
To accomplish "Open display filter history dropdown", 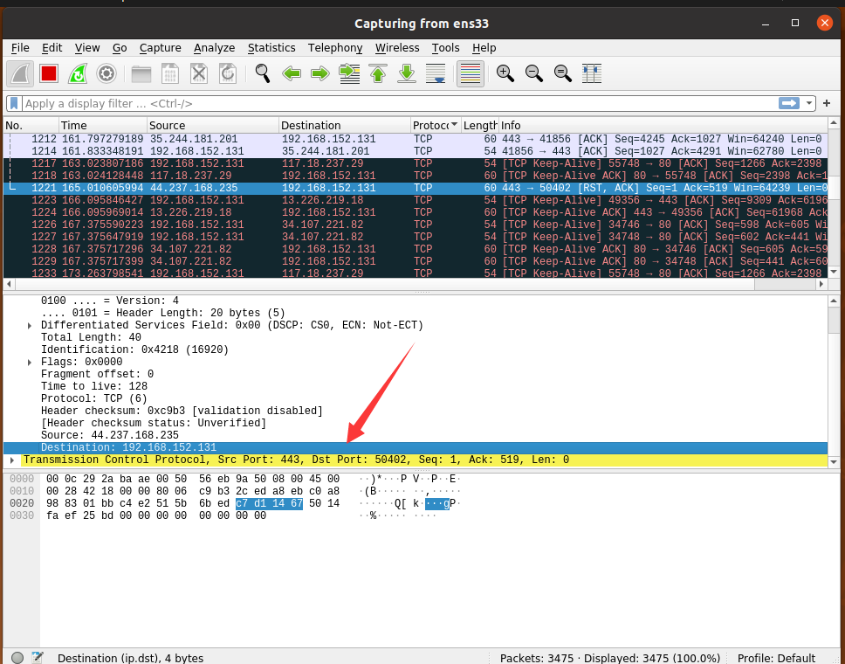I will pos(810,103).
